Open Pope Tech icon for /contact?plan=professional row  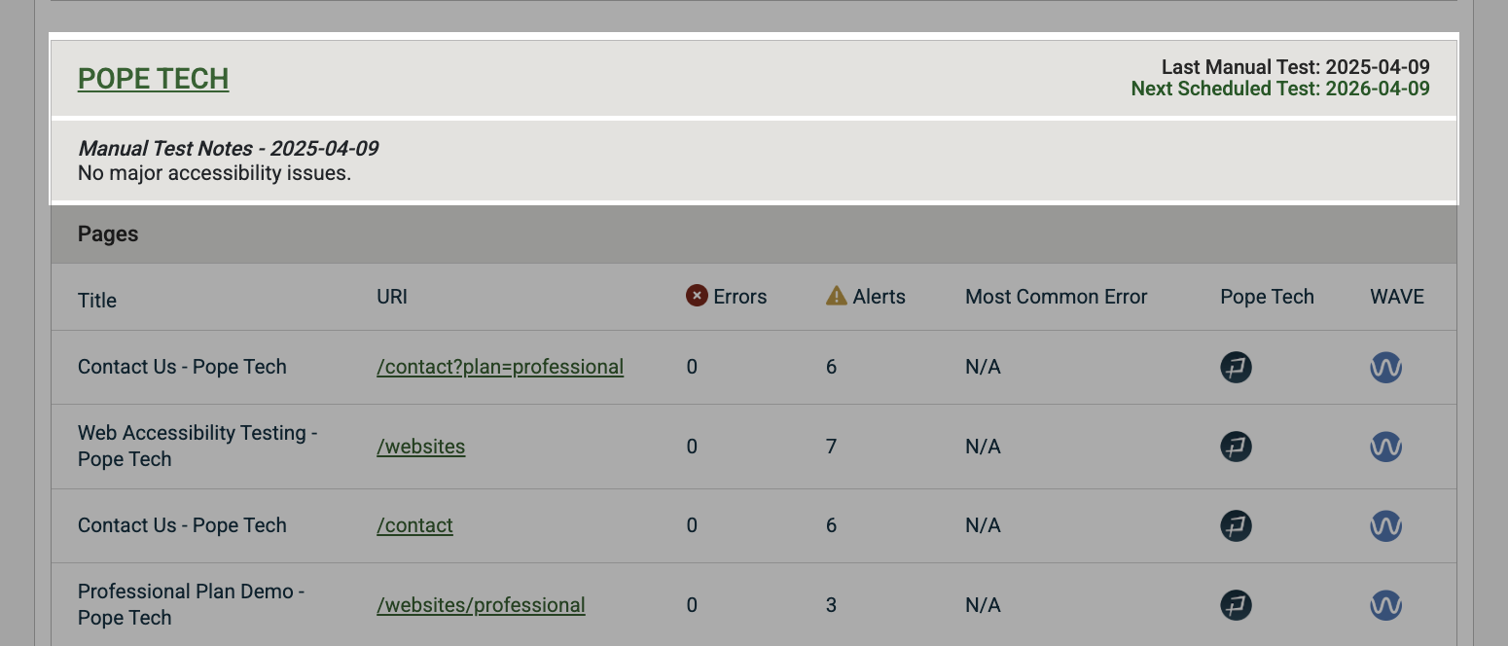pos(1236,368)
